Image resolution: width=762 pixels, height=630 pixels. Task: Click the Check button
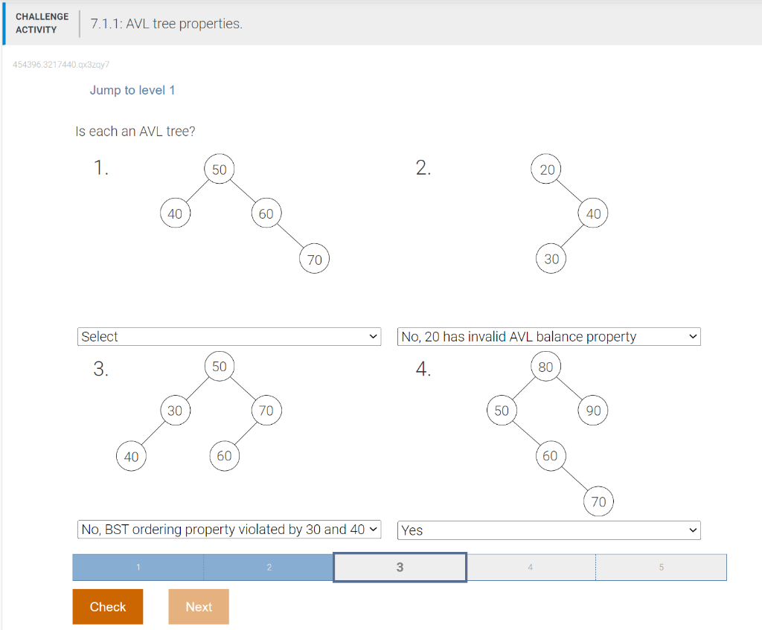[107, 606]
